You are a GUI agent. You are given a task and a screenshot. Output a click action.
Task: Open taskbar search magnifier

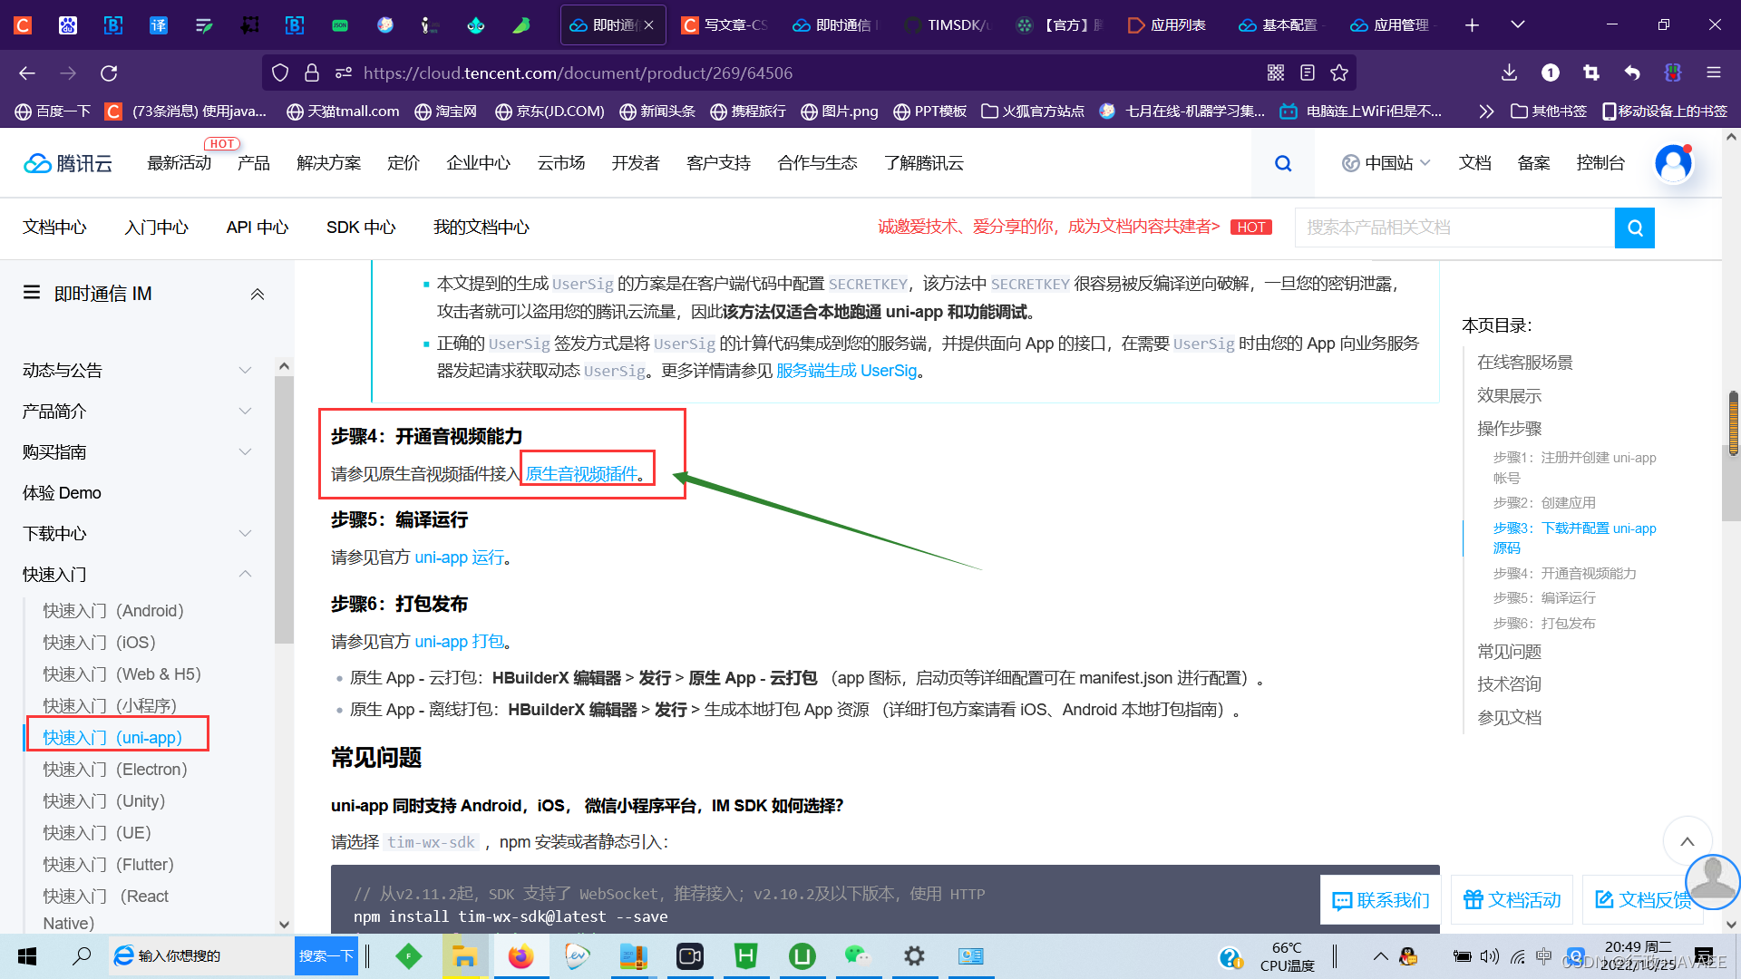click(x=82, y=956)
